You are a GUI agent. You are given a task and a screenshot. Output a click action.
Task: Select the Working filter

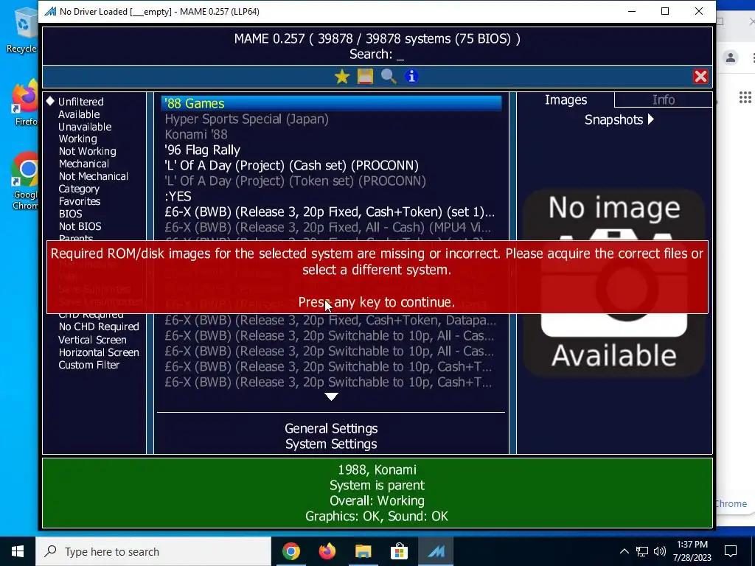(x=77, y=139)
